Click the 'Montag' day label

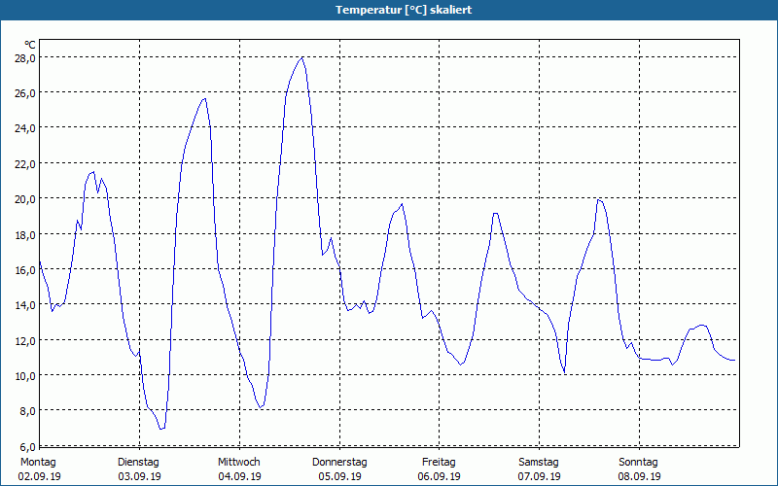point(38,463)
